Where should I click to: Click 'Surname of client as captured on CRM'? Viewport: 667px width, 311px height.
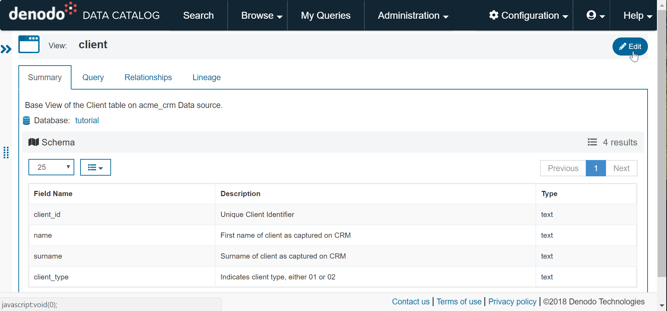(x=283, y=256)
